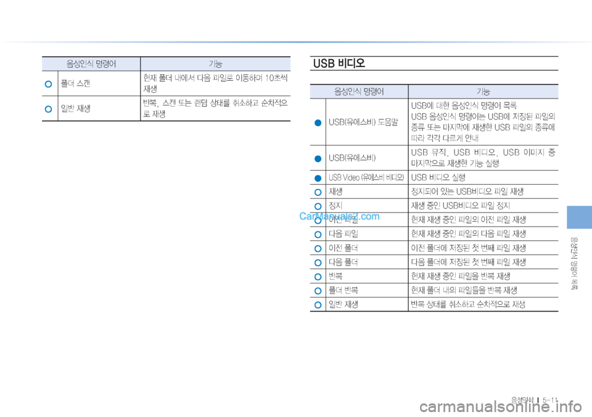Click the filled circle beside 'USB(유에스비) 도움말'
The height and width of the screenshot is (417, 592).
(x=318, y=123)
